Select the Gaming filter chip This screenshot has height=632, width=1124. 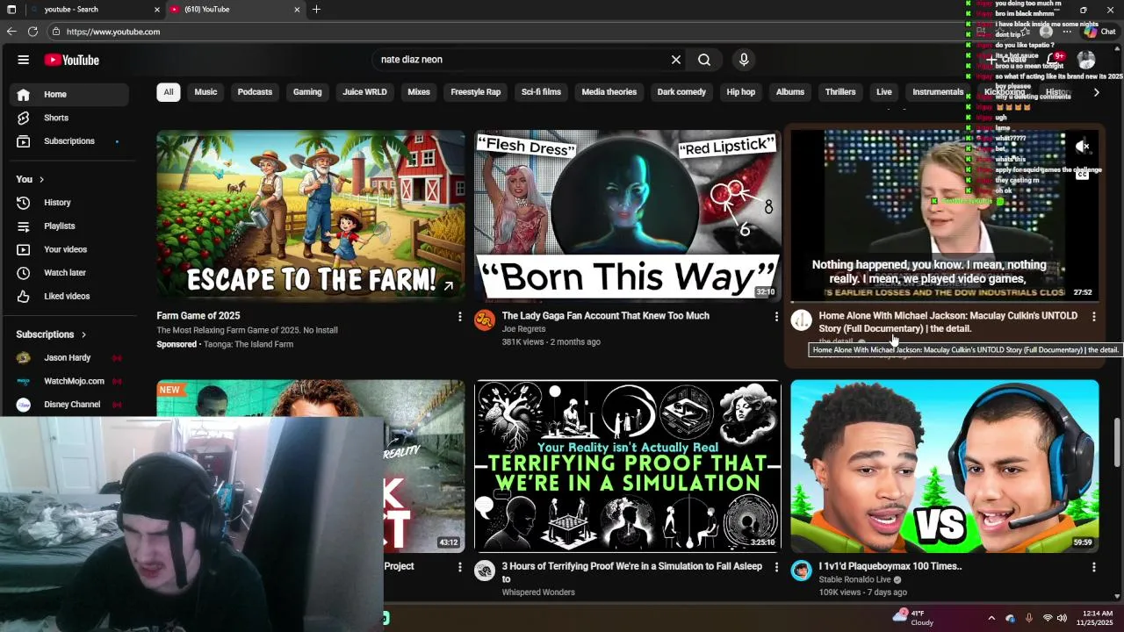coord(307,92)
